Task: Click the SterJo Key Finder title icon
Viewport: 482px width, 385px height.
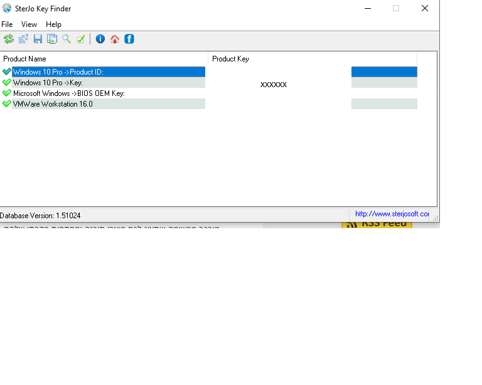Action: click(x=7, y=8)
